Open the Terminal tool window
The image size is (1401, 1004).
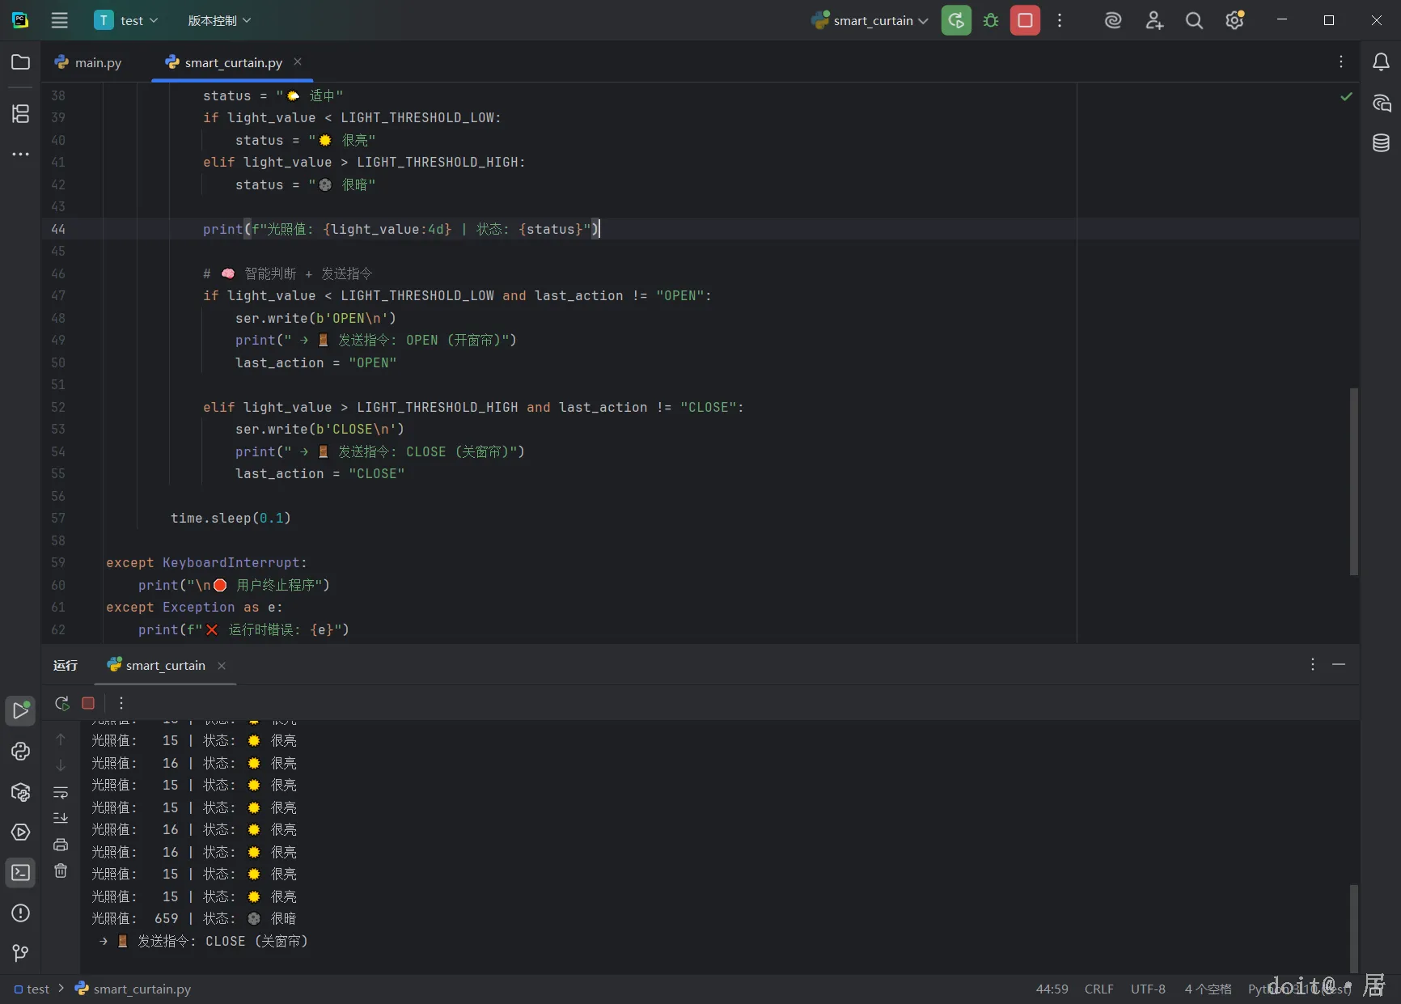coord(21,873)
